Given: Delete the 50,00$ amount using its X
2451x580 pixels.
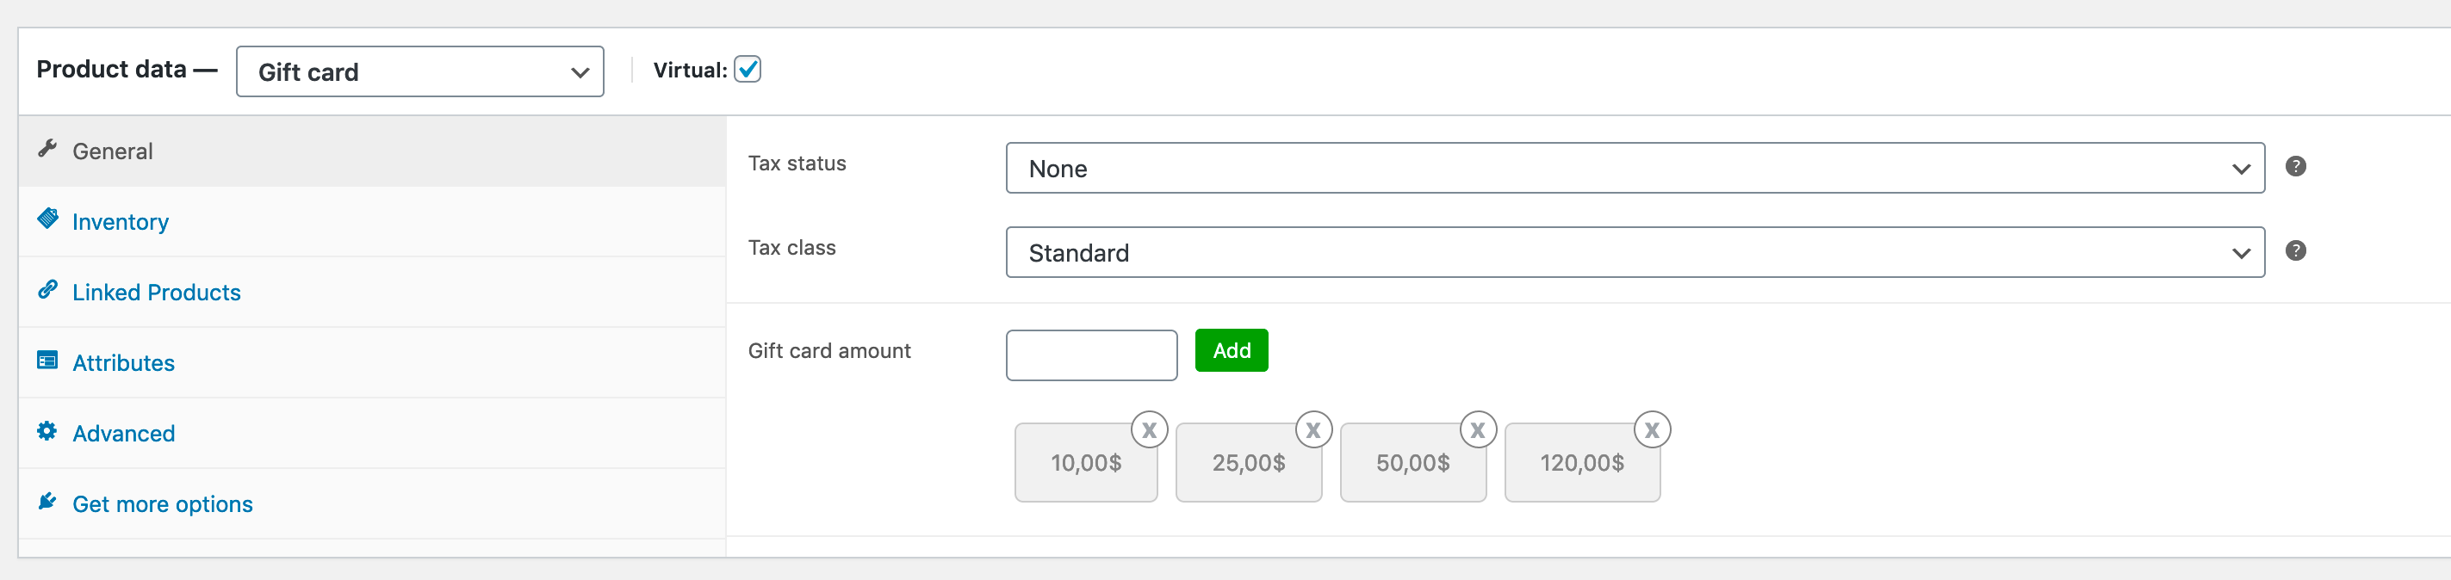Looking at the screenshot, I should (x=1478, y=429).
